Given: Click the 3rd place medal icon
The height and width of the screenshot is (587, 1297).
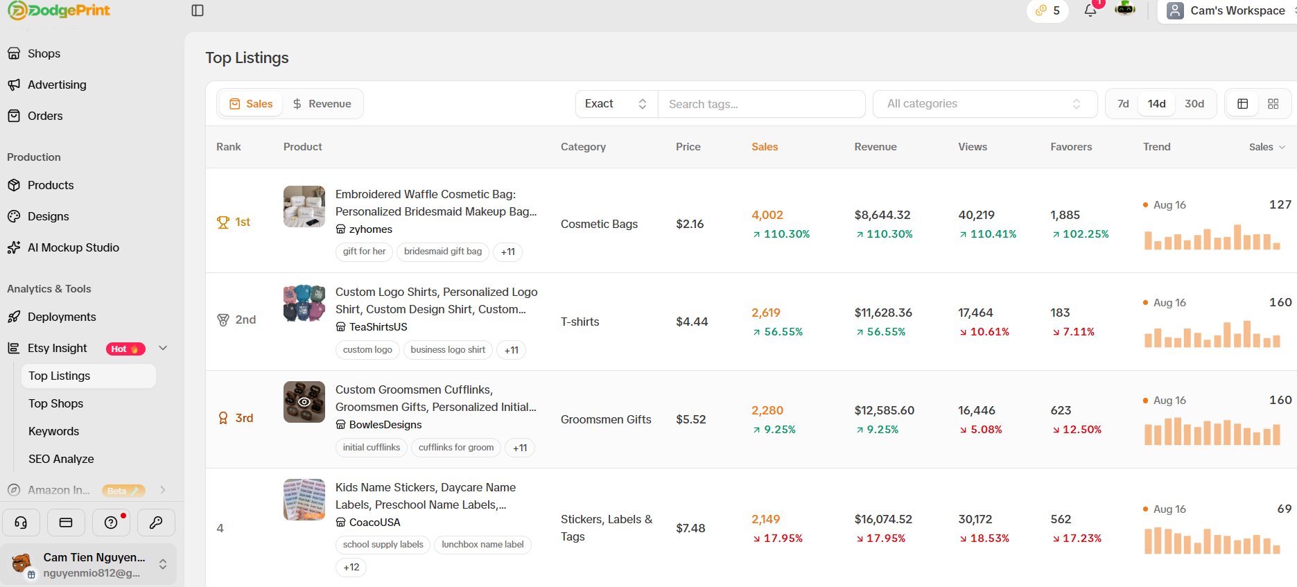Looking at the screenshot, I should [x=223, y=419].
